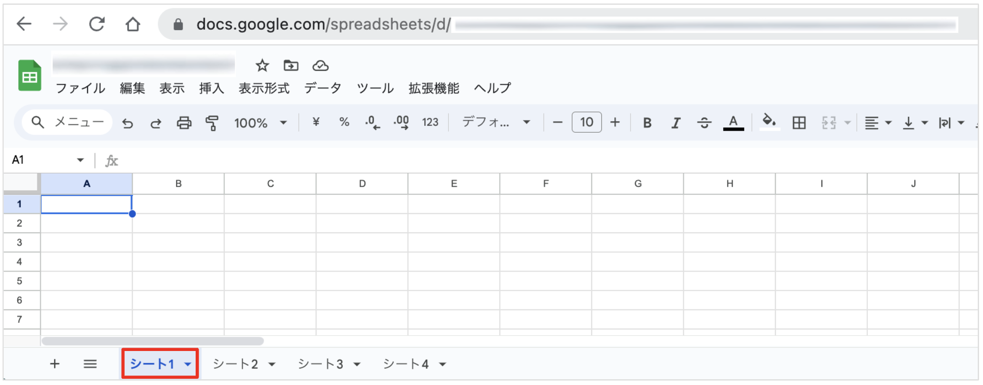Open 123 more number formats

coord(430,123)
